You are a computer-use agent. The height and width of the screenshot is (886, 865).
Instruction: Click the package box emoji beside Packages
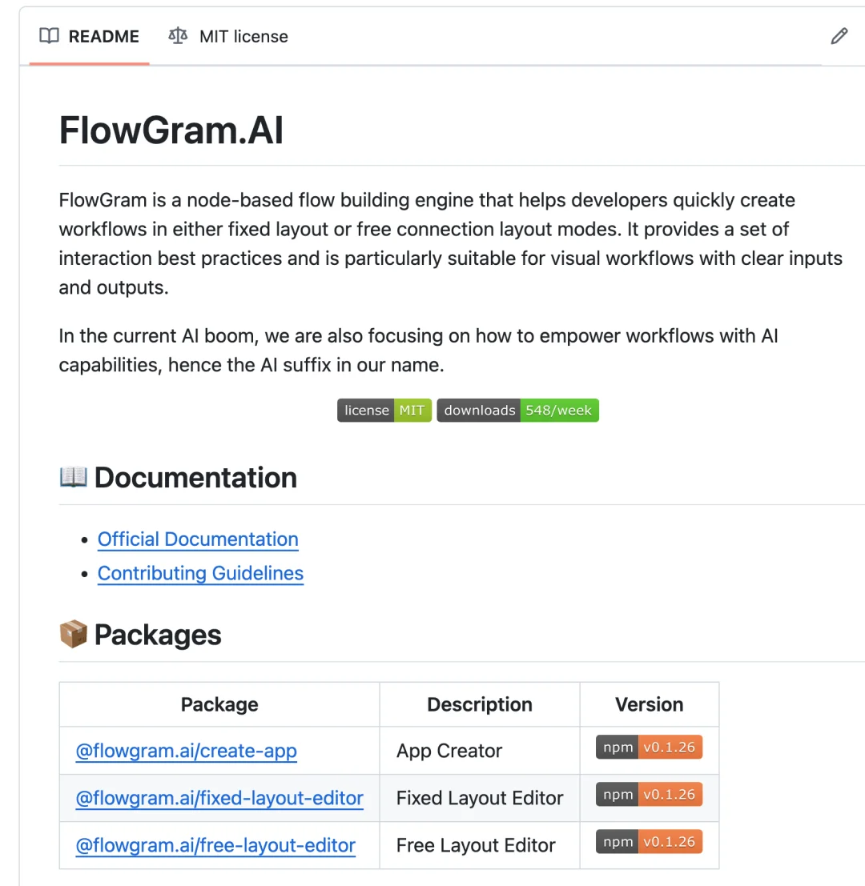click(74, 634)
